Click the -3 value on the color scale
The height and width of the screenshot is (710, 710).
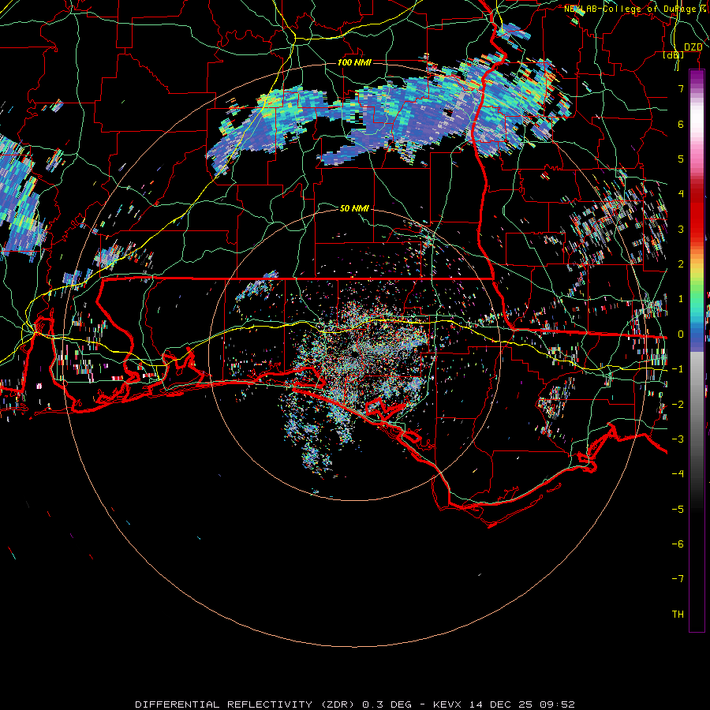678,439
